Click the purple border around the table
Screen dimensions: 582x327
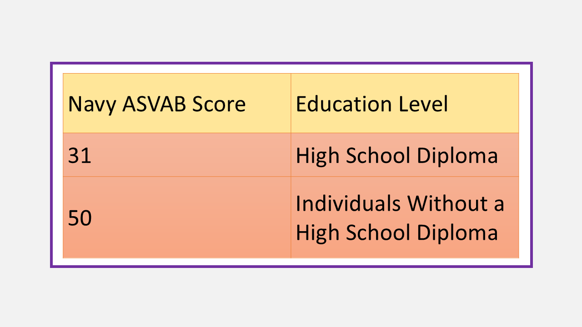tap(291, 63)
